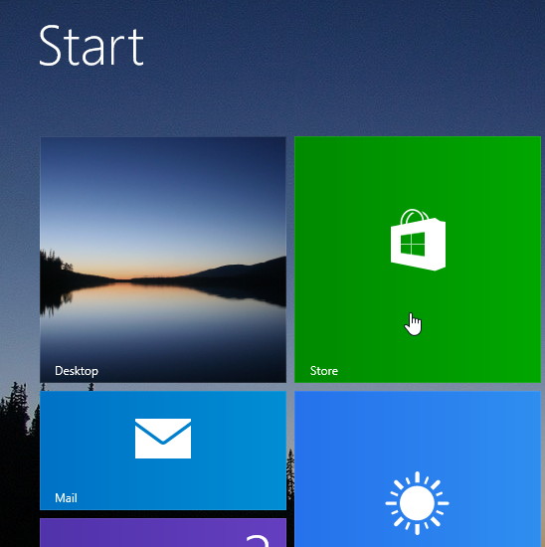Click the white curved symbol on purple tile
Screen dimensions: 545x547
(x=258, y=541)
